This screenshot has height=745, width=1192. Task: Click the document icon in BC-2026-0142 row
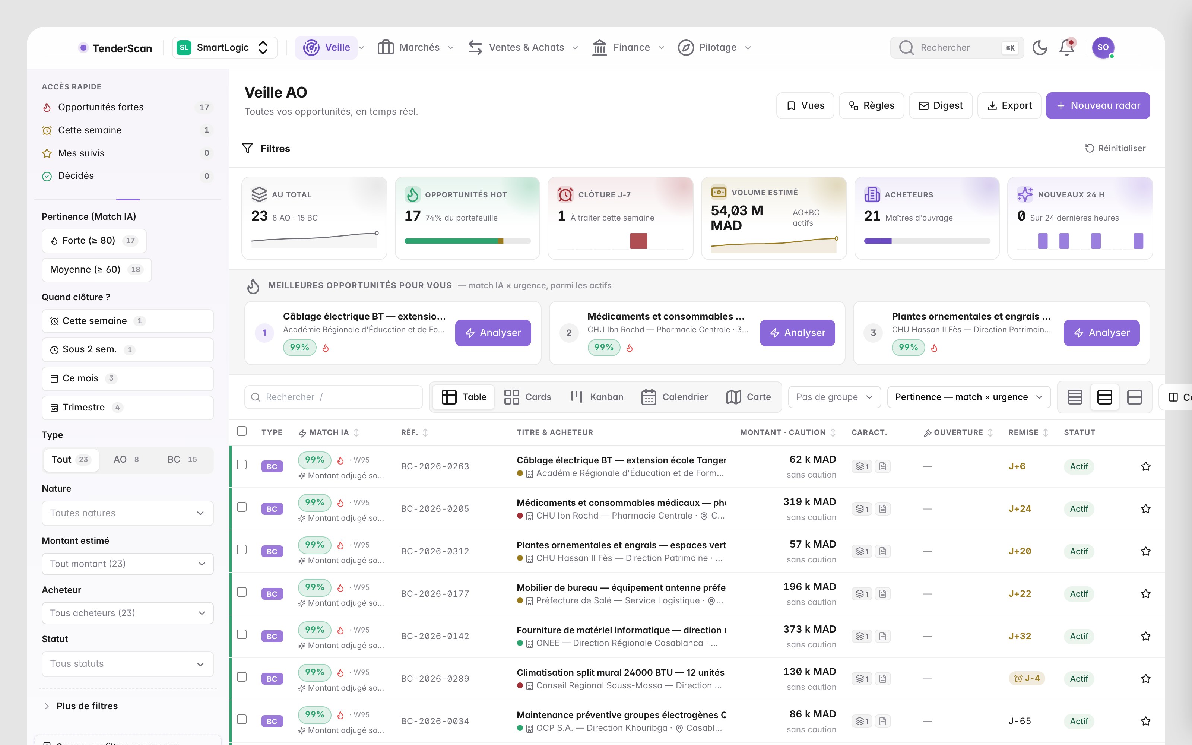pos(883,636)
